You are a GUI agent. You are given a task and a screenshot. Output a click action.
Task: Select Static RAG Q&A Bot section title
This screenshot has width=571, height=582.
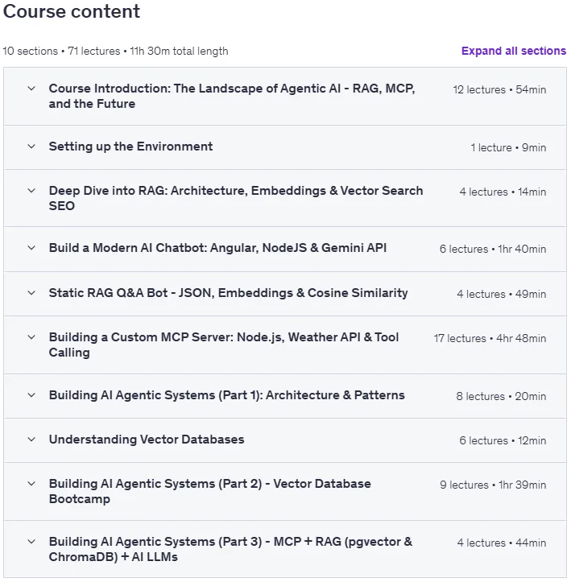tap(229, 293)
